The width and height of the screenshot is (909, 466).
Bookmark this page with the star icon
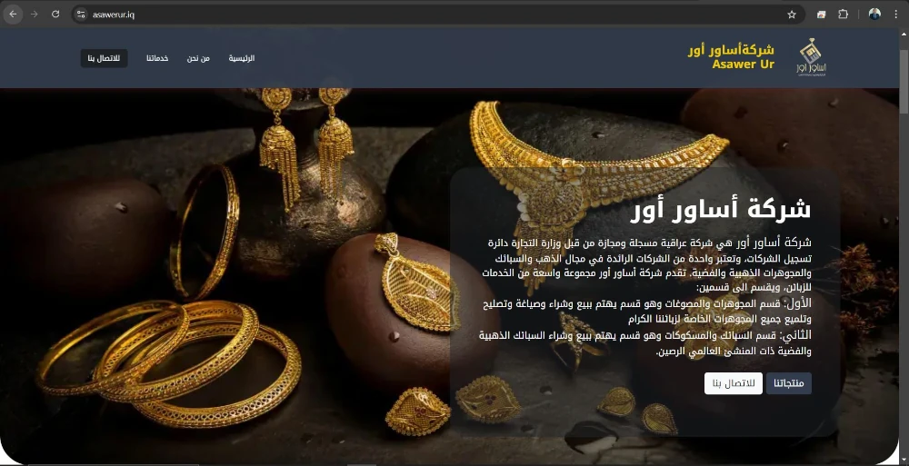792,15
